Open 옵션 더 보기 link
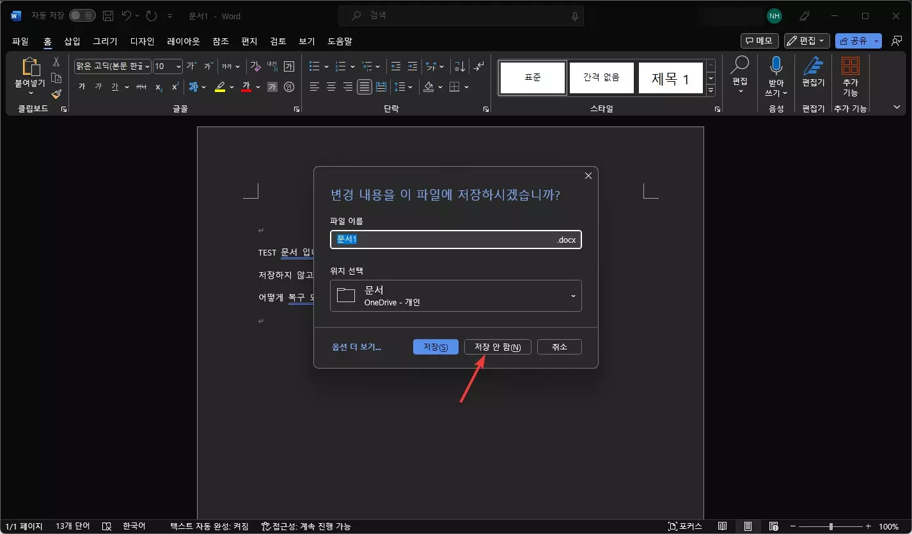This screenshot has height=534, width=912. click(356, 346)
